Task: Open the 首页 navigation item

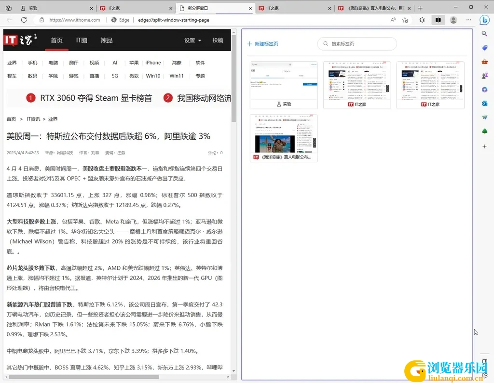Action: tap(57, 40)
